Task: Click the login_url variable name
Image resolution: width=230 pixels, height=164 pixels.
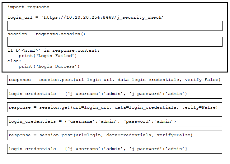Action: [x=20, y=17]
